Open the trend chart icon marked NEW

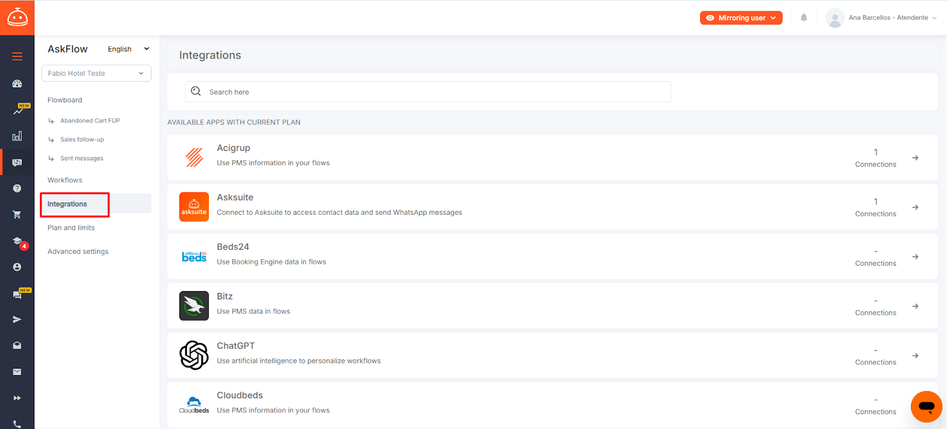pos(18,110)
